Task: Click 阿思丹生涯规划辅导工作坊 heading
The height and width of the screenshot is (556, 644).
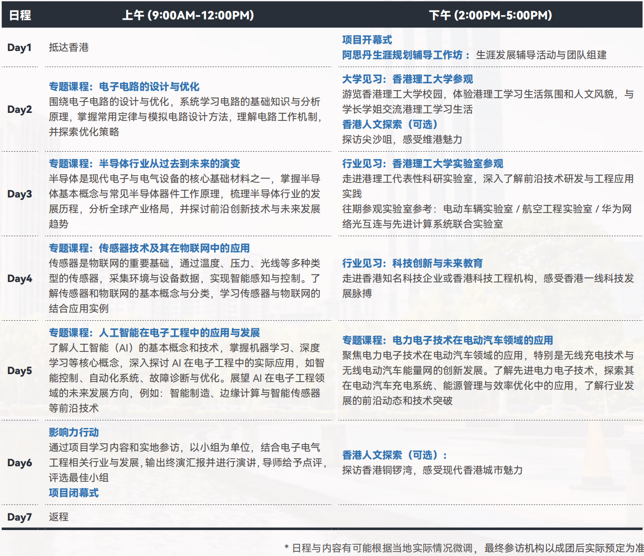Action: coord(402,55)
